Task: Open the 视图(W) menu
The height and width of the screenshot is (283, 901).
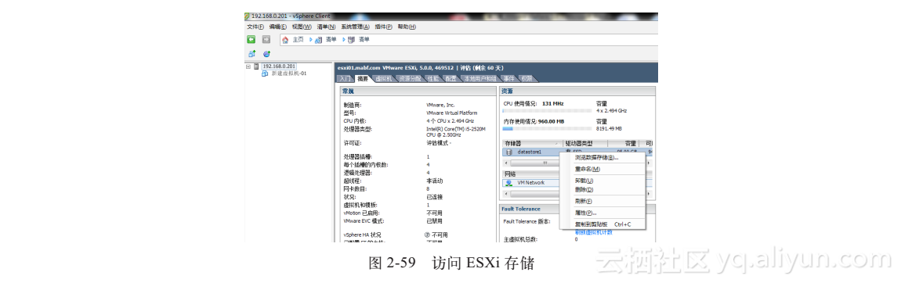Action: tap(302, 27)
